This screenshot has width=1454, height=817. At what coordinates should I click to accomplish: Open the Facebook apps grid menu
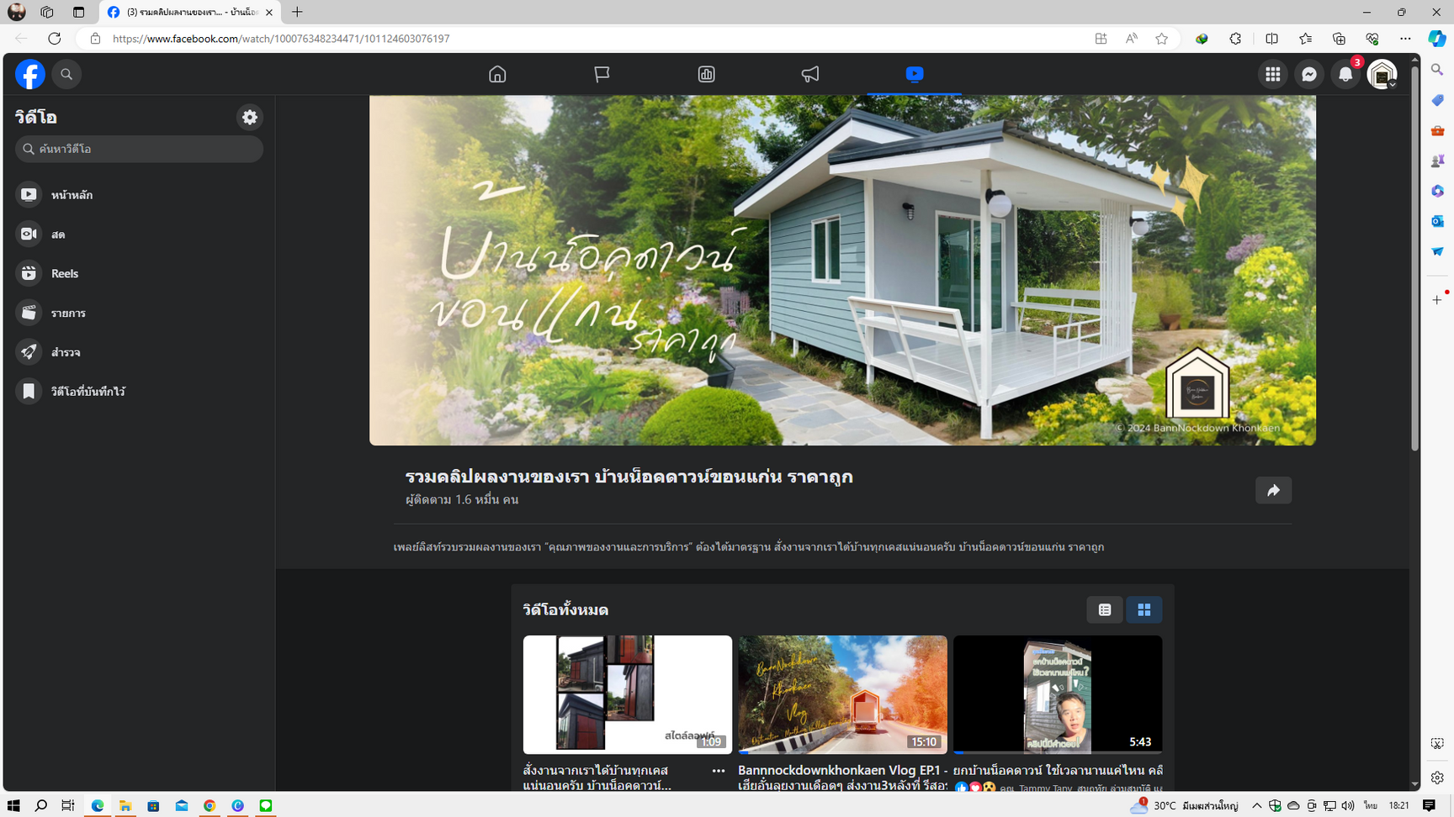pyautogui.click(x=1272, y=75)
